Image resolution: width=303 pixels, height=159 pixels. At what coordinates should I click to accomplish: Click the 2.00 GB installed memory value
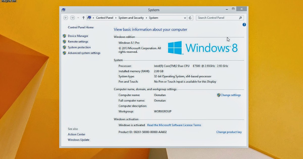coord(159,71)
